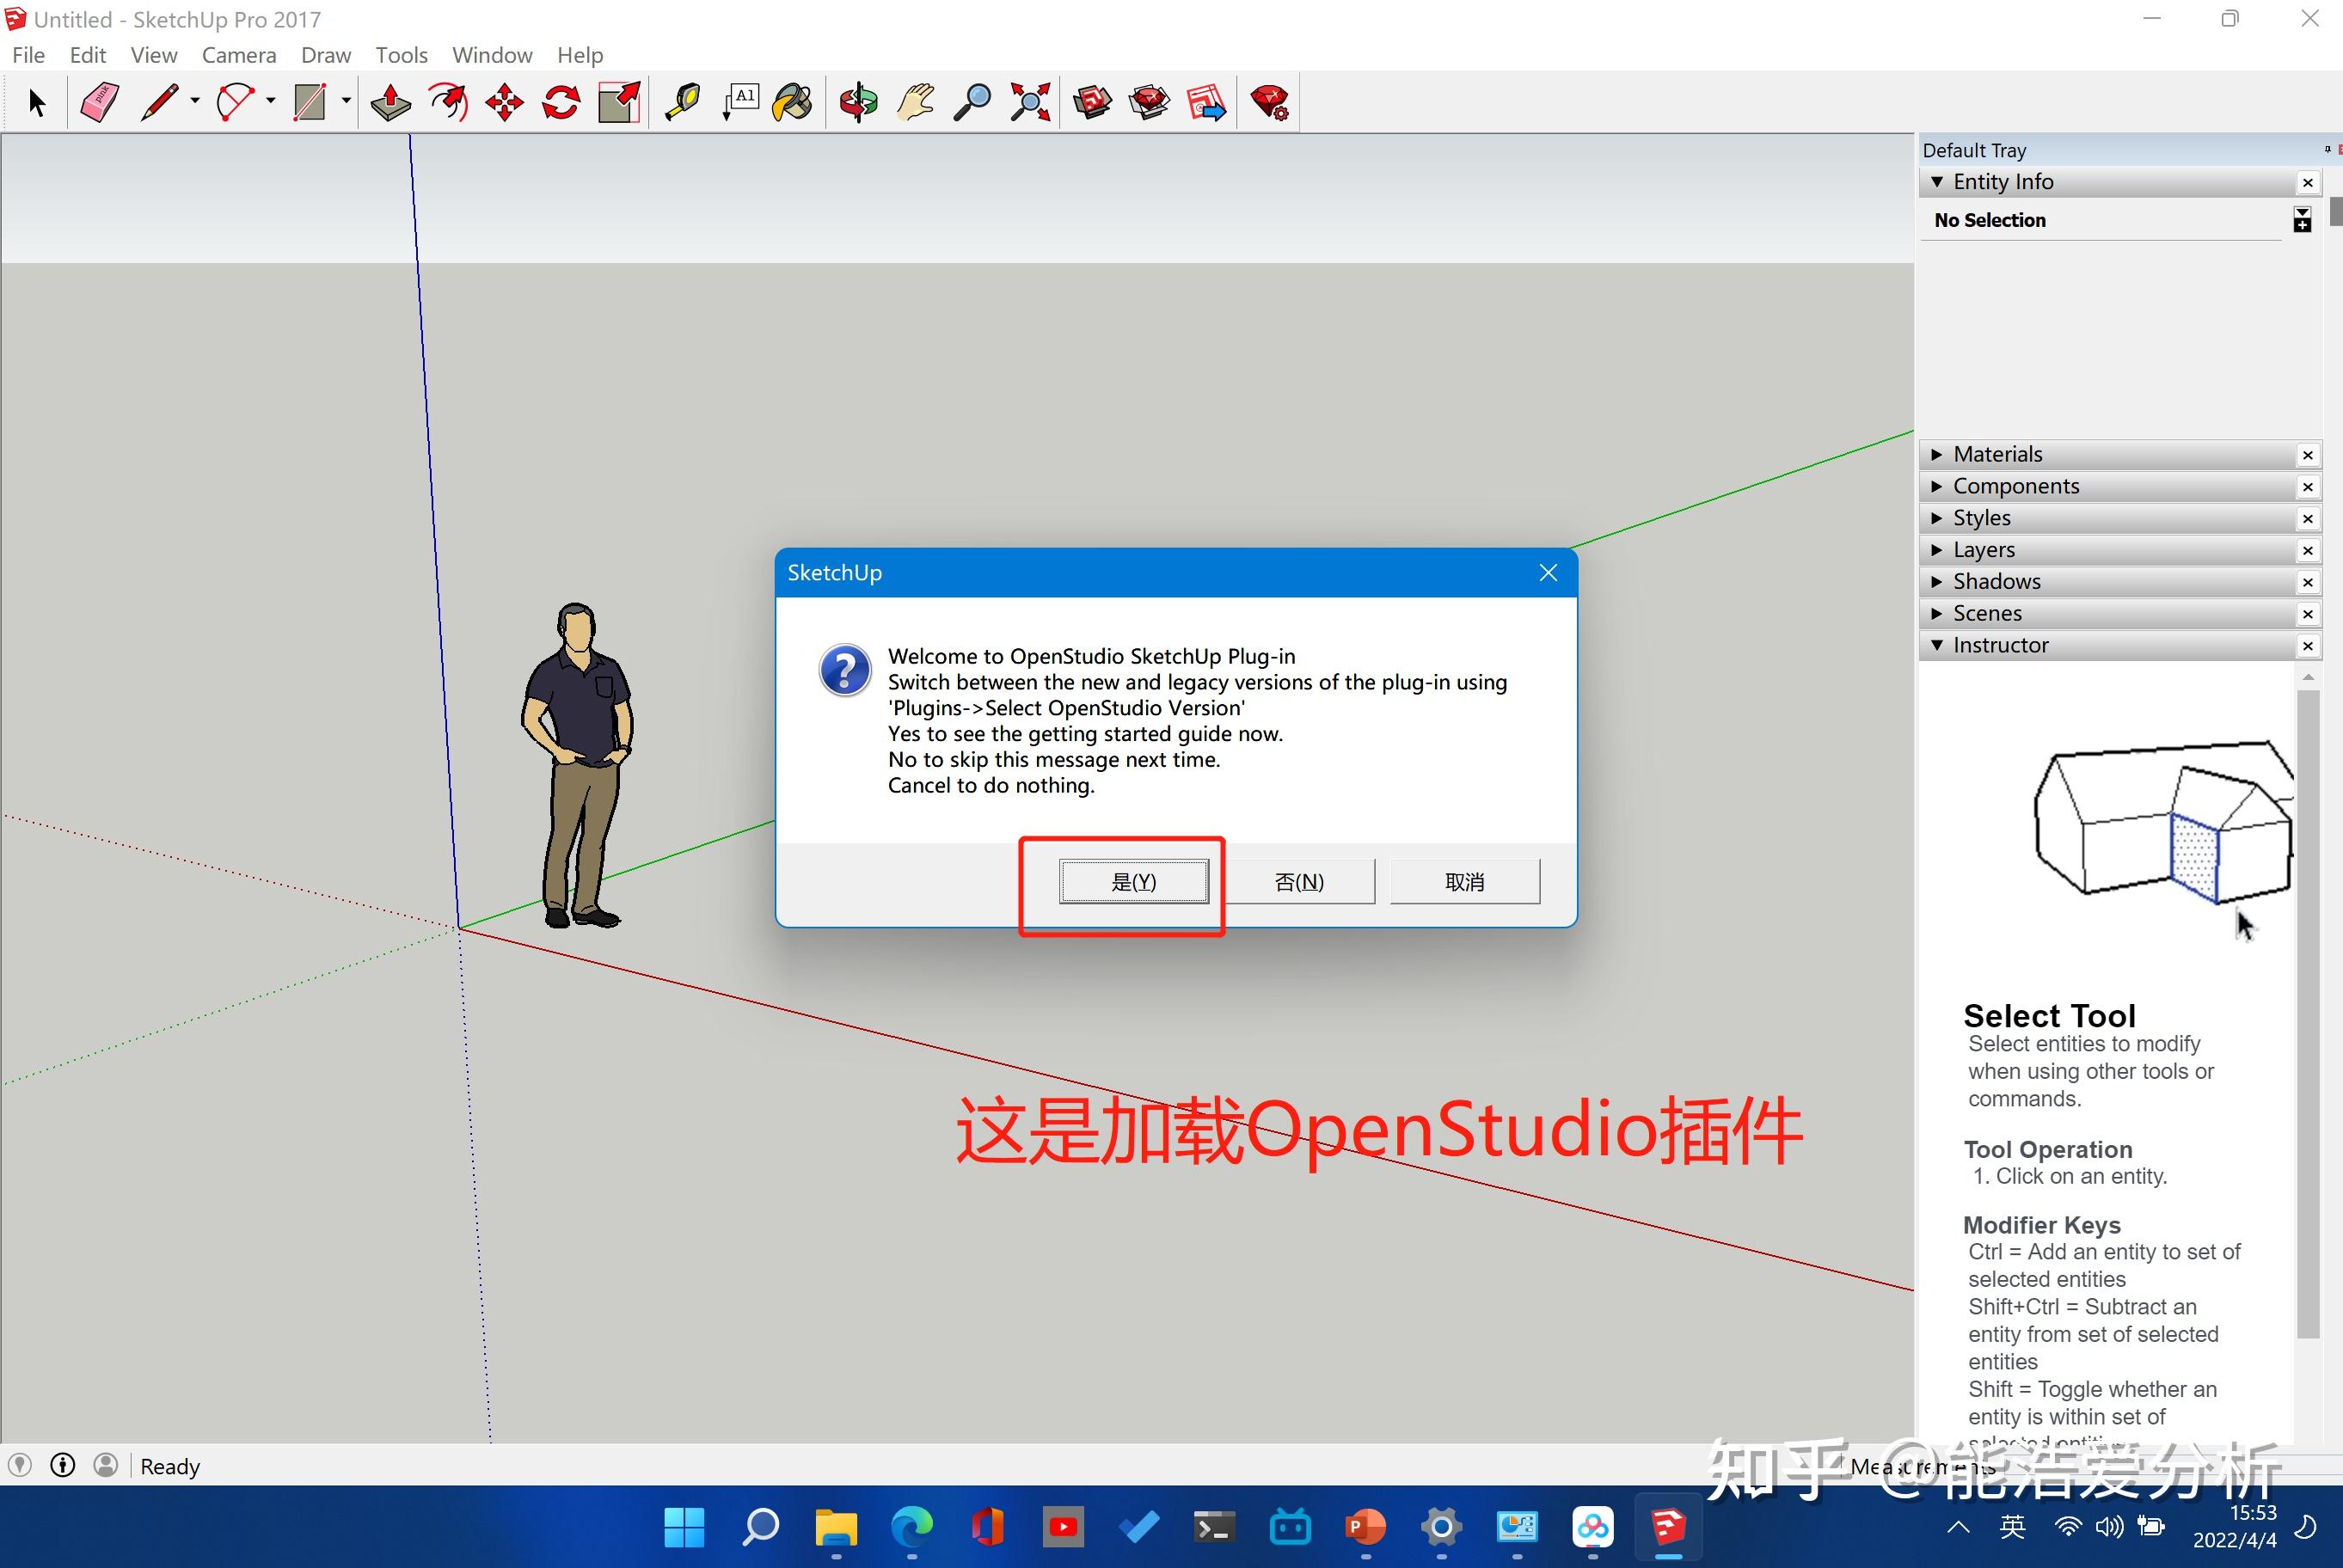
Task: Activate the Line drawing tool
Action: point(160,102)
